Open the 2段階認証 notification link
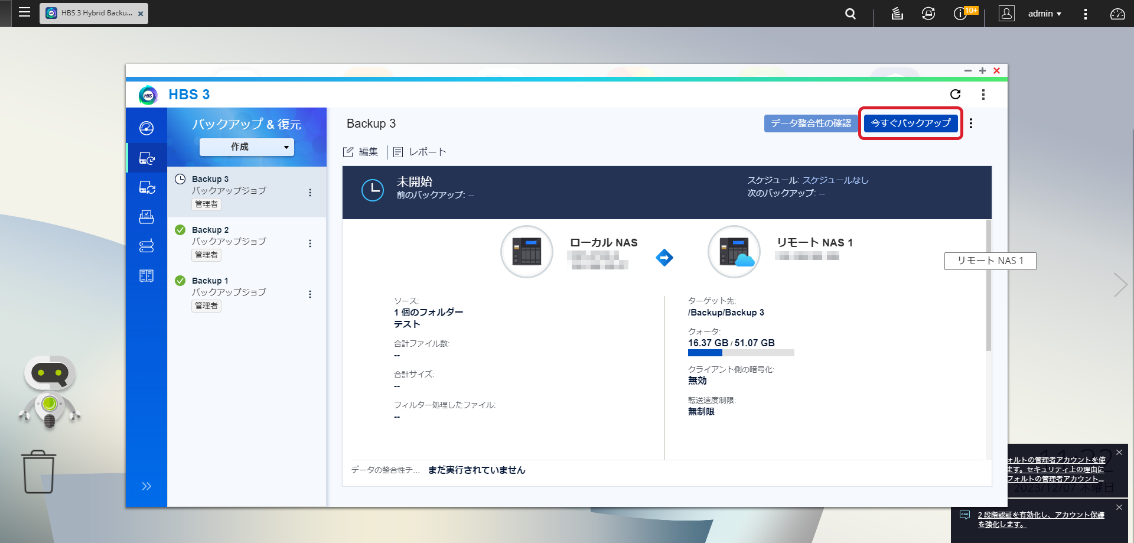Image resolution: width=1134 pixels, height=543 pixels. coord(1041,519)
